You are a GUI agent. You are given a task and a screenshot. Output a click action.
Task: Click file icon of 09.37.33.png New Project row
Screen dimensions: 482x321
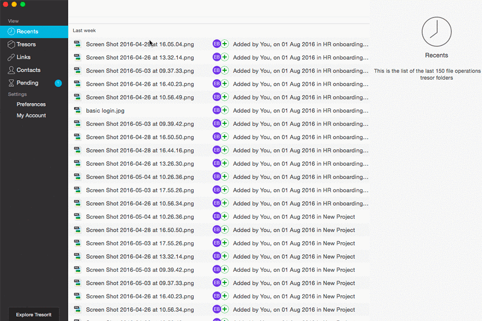[77, 283]
